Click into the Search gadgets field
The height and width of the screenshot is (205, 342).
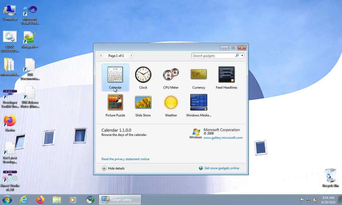(x=213, y=56)
